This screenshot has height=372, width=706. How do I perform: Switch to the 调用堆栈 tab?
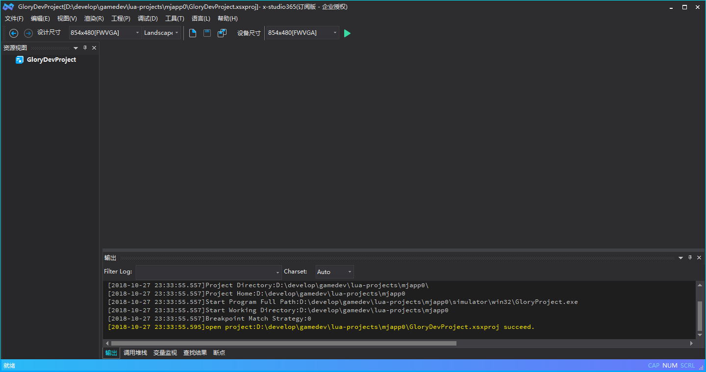click(x=135, y=353)
